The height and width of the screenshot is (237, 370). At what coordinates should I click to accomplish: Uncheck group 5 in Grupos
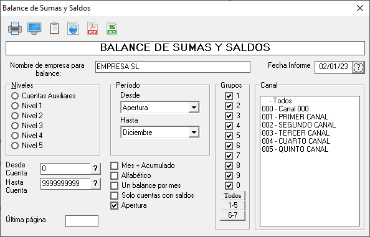tap(229, 136)
